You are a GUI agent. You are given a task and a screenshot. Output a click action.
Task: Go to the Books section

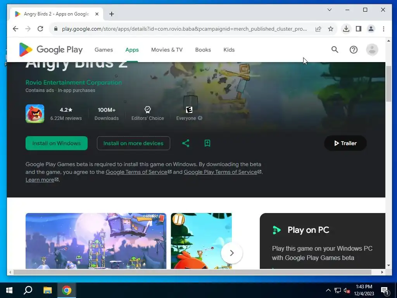[203, 50]
